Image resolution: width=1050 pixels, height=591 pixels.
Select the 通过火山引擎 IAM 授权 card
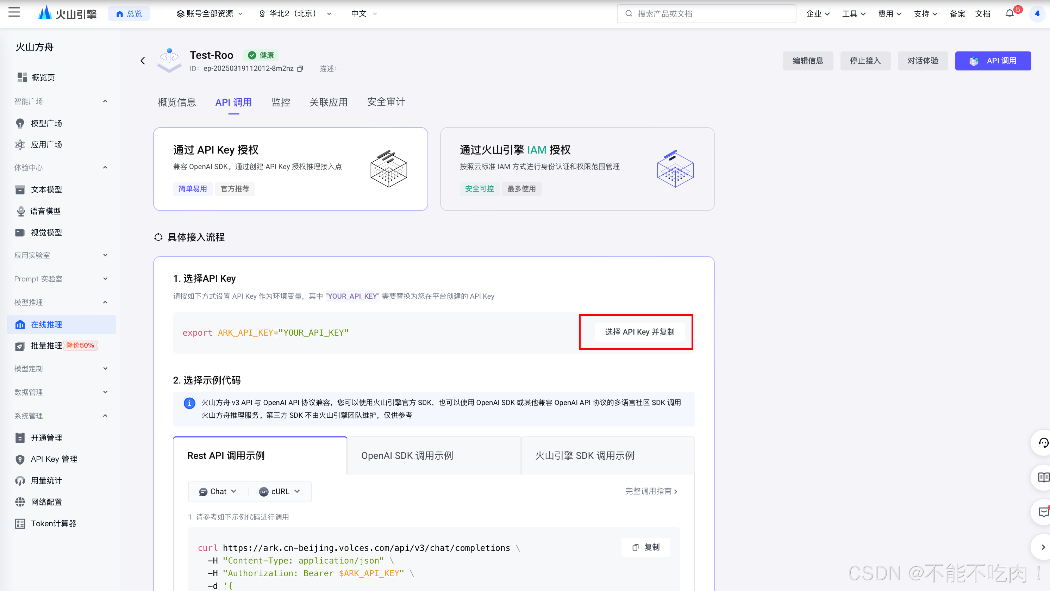point(577,169)
